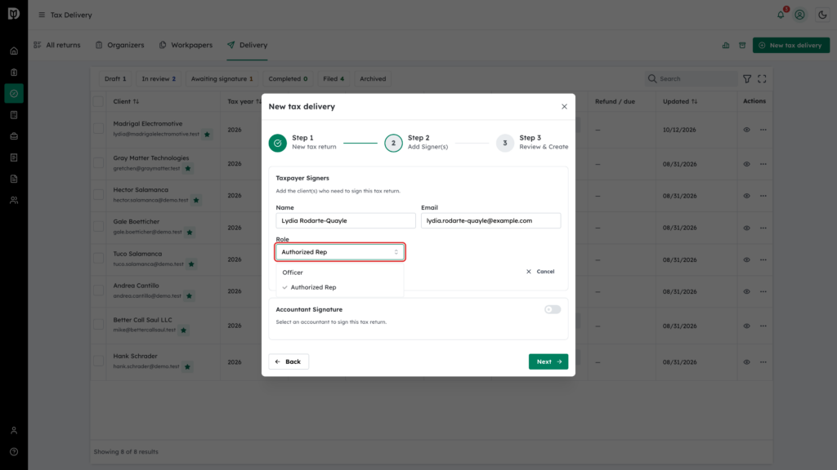Switch to the All returns tab

point(57,46)
